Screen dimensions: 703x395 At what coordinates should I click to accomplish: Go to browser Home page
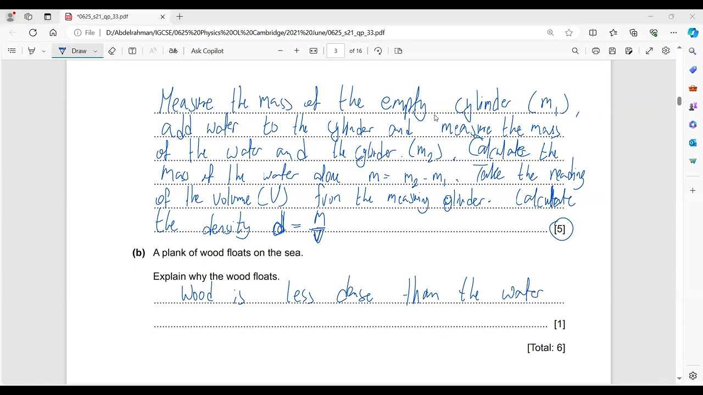(x=53, y=32)
